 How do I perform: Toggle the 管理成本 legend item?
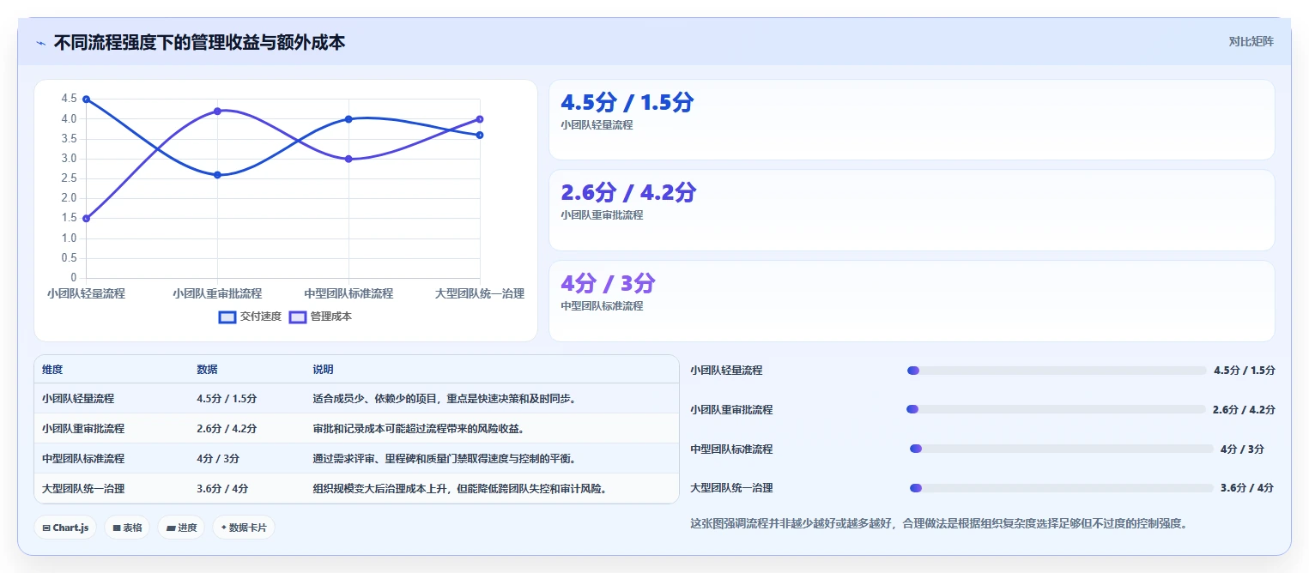point(320,317)
